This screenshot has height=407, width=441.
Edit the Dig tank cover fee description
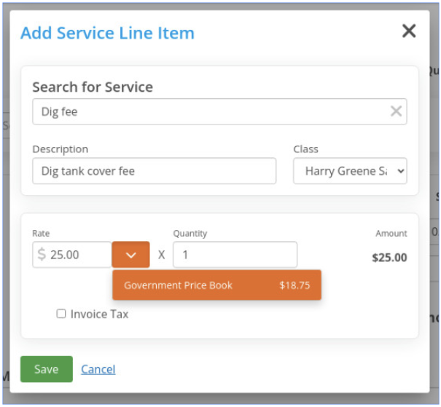(x=154, y=171)
